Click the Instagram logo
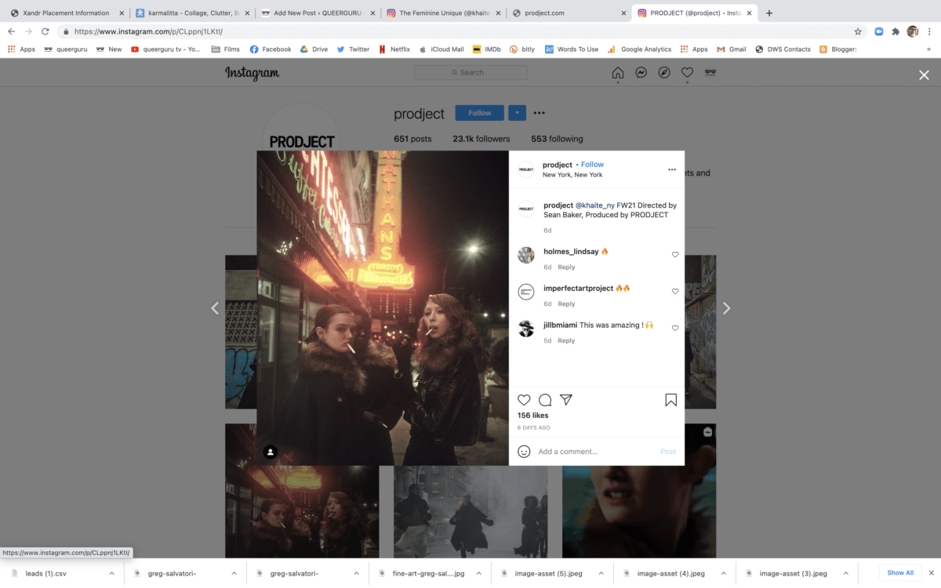This screenshot has width=941, height=588. click(253, 73)
